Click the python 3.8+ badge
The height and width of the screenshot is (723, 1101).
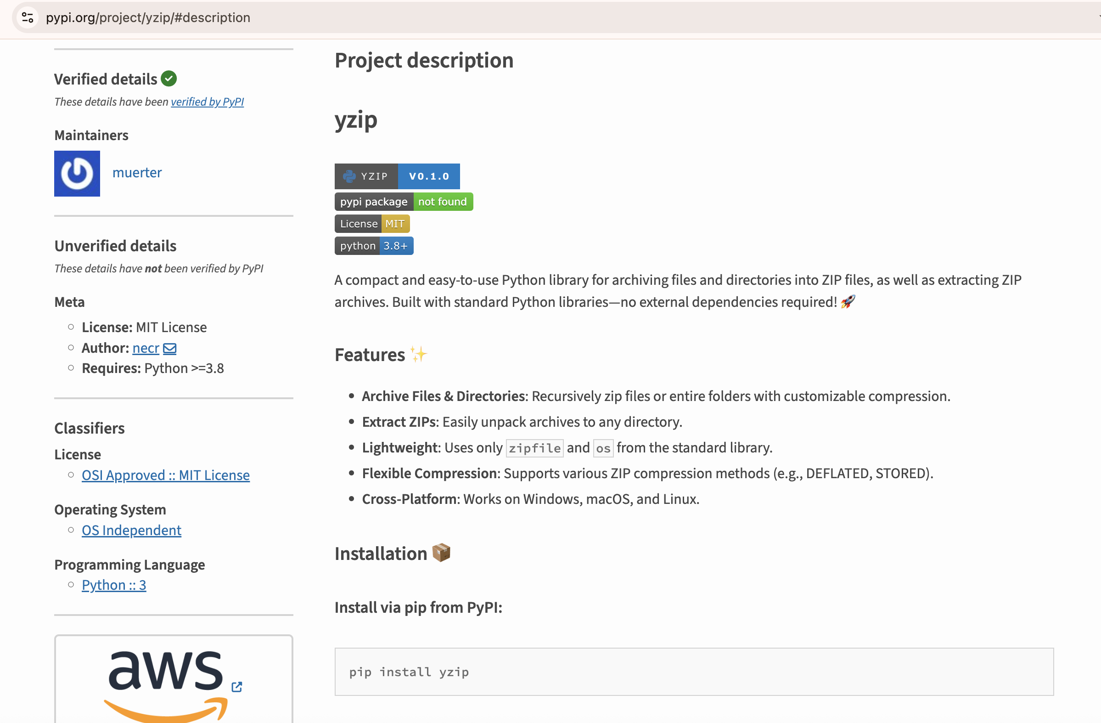pyautogui.click(x=374, y=246)
